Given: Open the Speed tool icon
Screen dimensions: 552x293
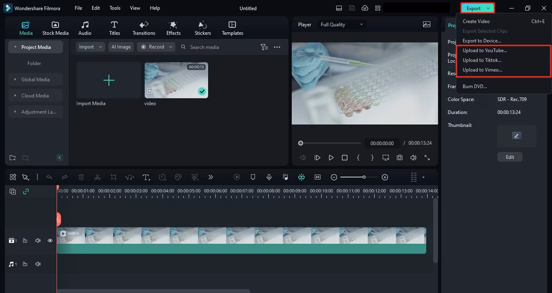Looking at the screenshot, I should [162, 177].
